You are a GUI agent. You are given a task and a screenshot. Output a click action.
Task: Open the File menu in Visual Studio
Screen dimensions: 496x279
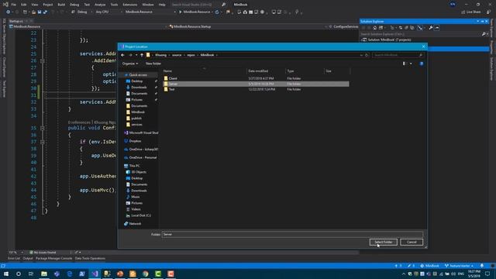(14, 5)
